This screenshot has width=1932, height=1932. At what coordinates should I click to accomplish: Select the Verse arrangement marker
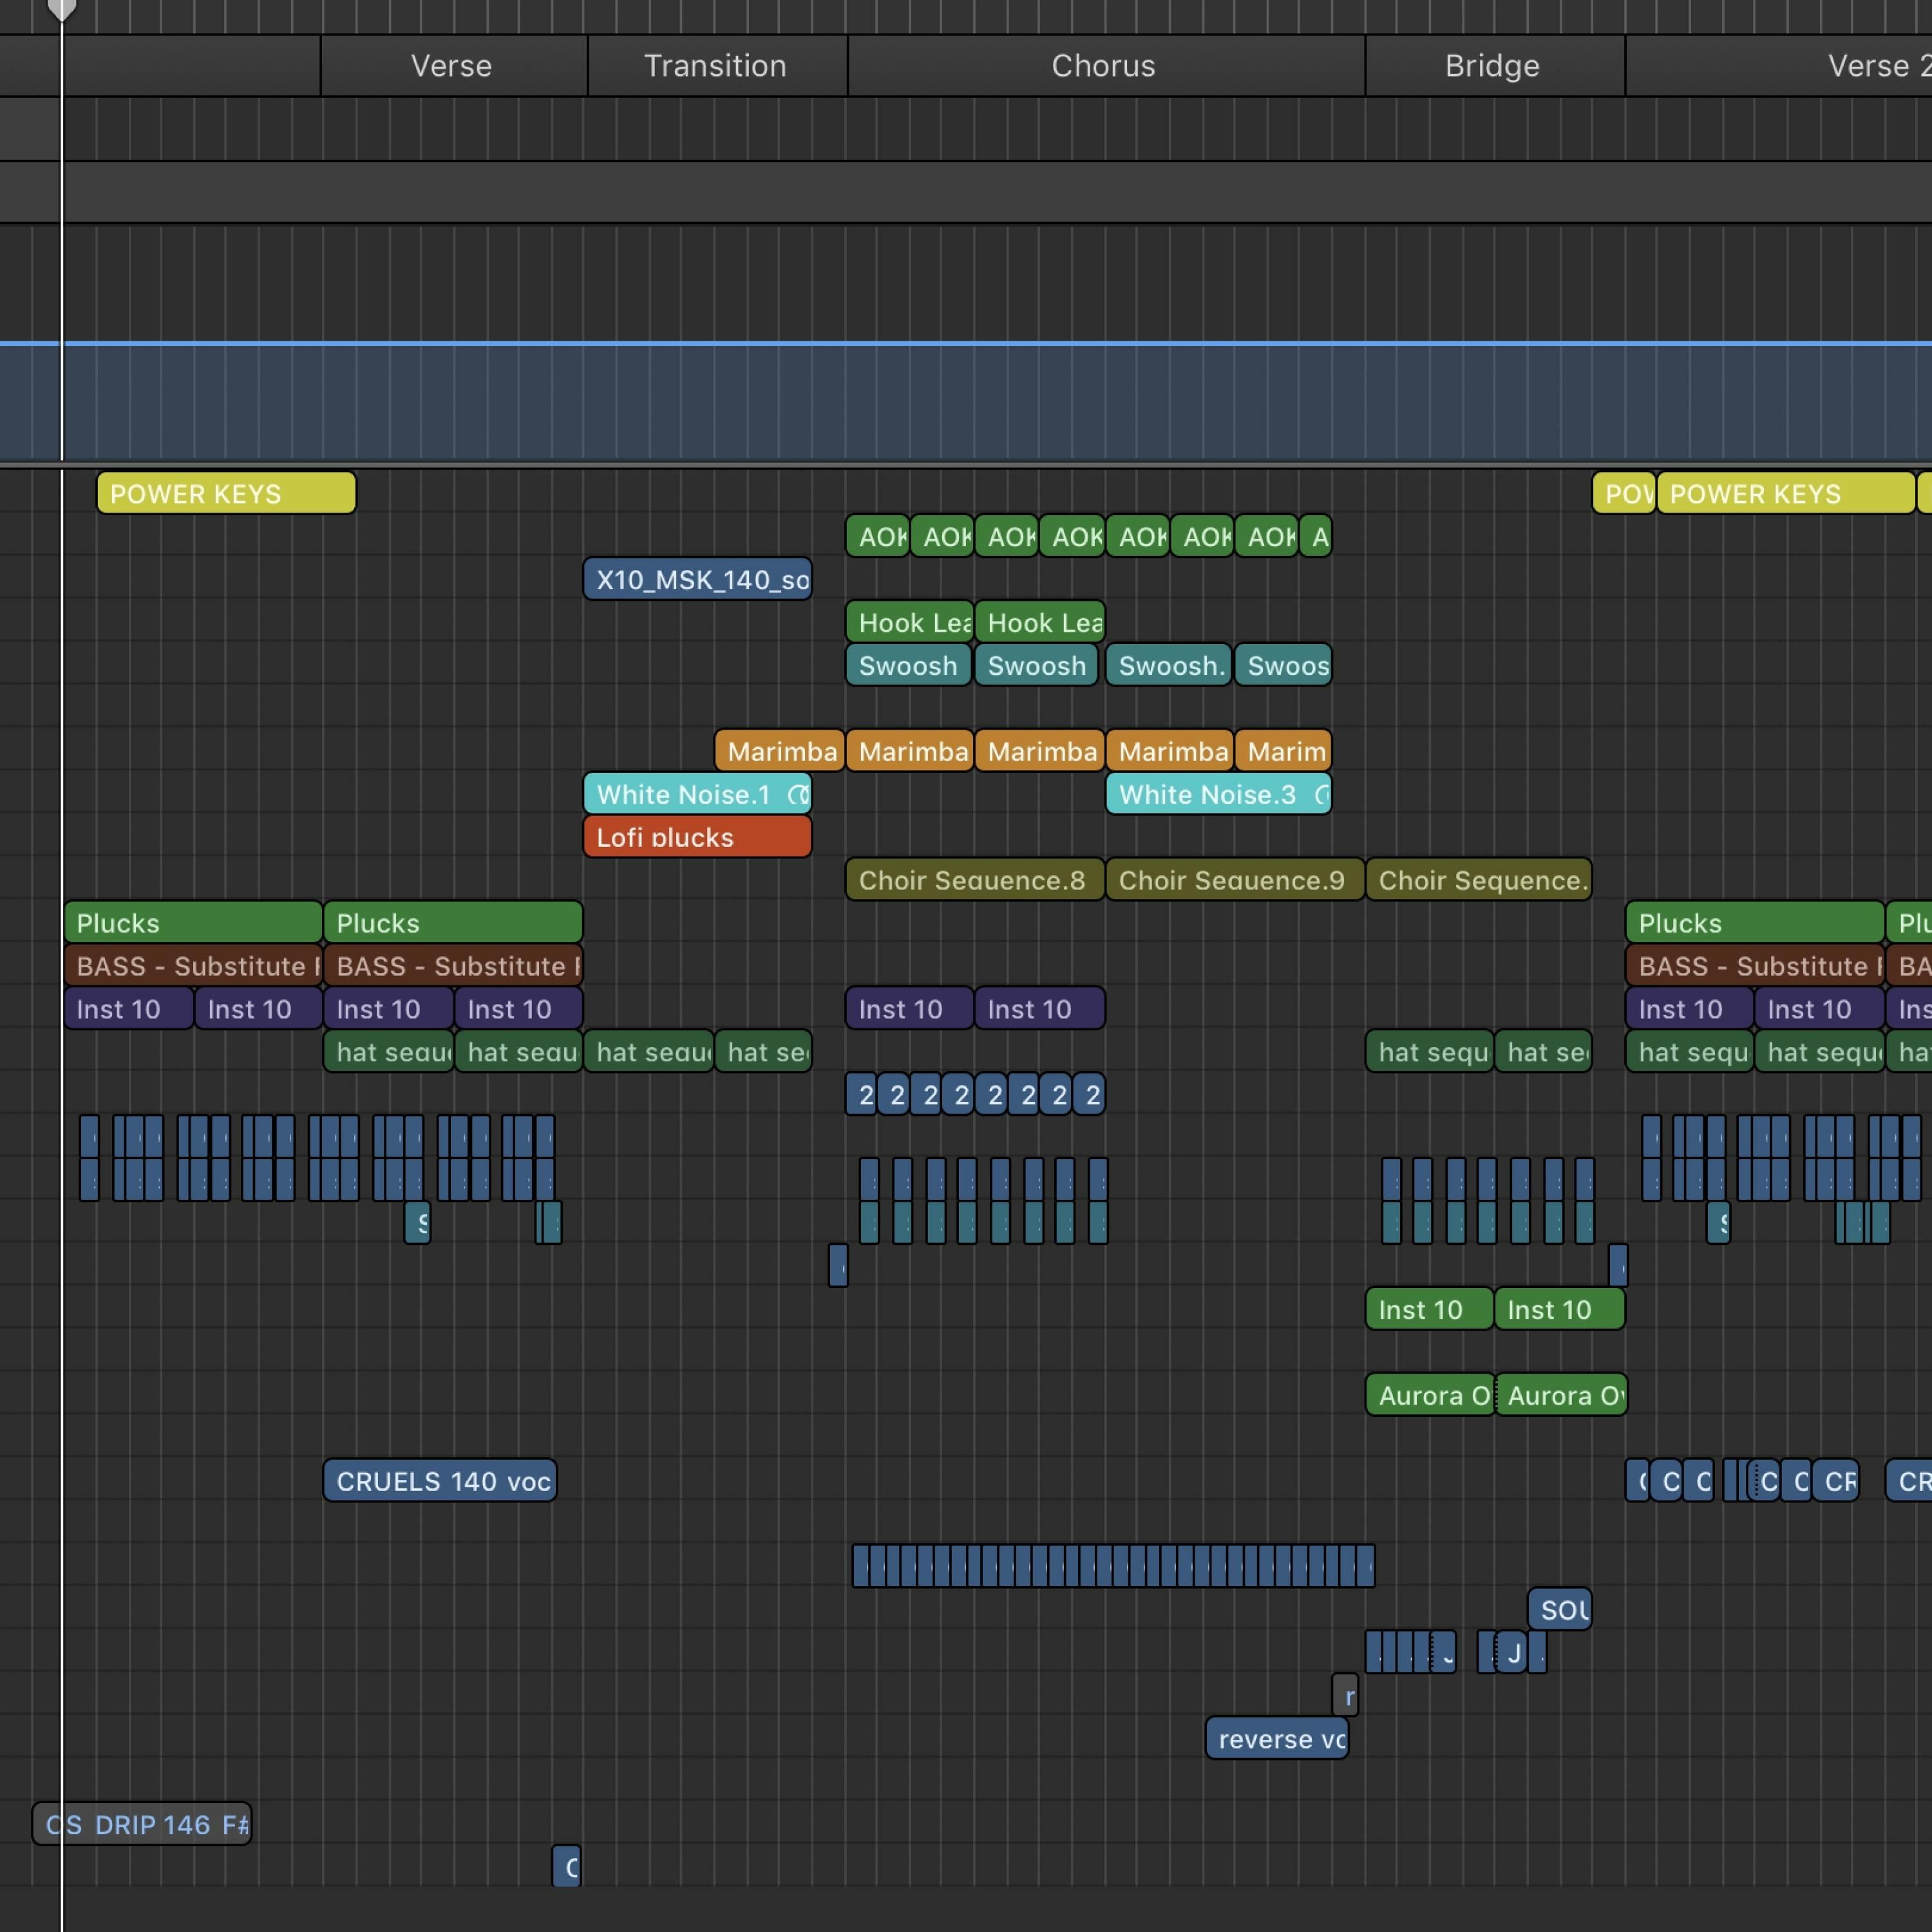pos(452,66)
